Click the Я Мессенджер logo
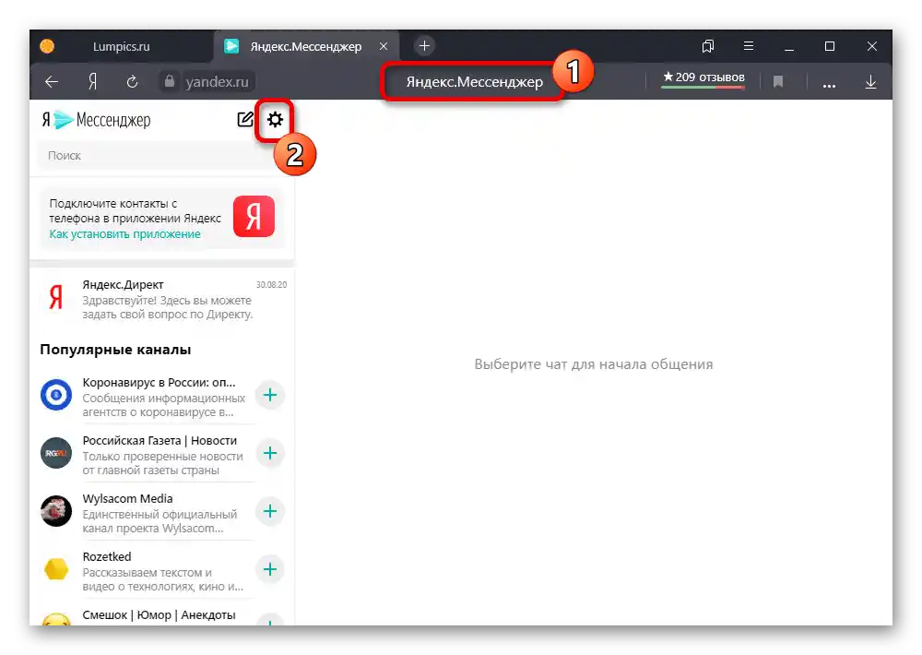 pos(97,120)
